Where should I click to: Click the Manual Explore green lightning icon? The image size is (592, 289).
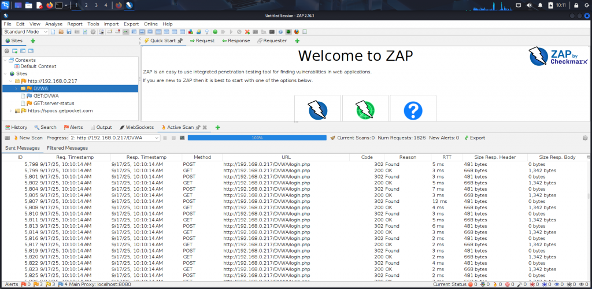[x=365, y=110]
